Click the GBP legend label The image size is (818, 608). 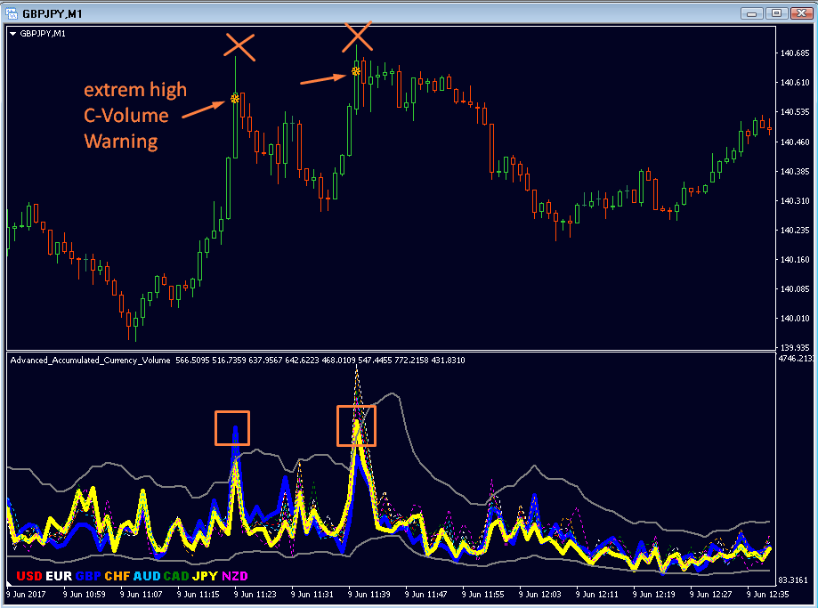88,576
